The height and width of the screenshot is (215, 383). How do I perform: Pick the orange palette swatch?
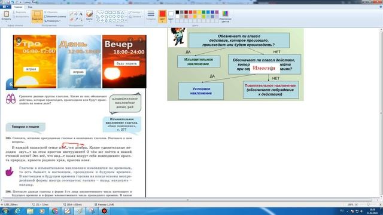pyautogui.click(x=194, y=12)
